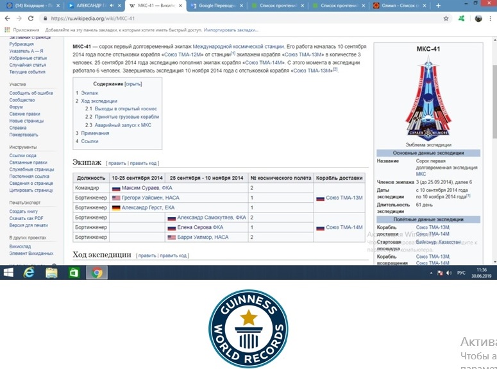Open the Приложения apps shortcut
The width and height of the screenshot is (497, 369).
(22, 30)
